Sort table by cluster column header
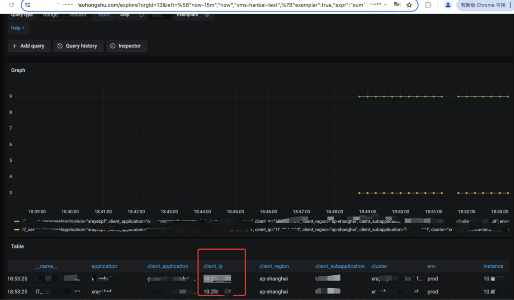This screenshot has width=514, height=300. (x=379, y=266)
